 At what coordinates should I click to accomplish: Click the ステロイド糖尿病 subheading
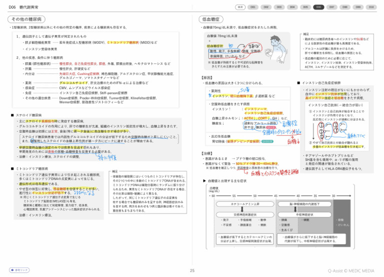pyautogui.click(x=28, y=115)
